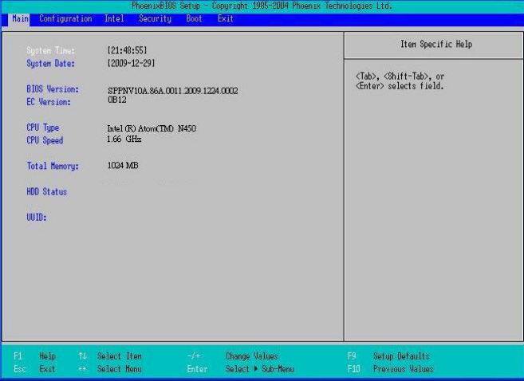Screen dimensions: 524x381
Task: Click the 1024 MB memory value
Action: pos(123,165)
